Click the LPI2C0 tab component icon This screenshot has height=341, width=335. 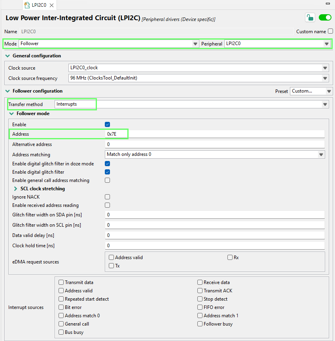27,5
